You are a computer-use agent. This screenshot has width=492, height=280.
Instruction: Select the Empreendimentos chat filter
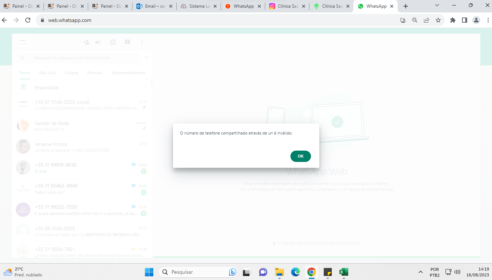[128, 73]
